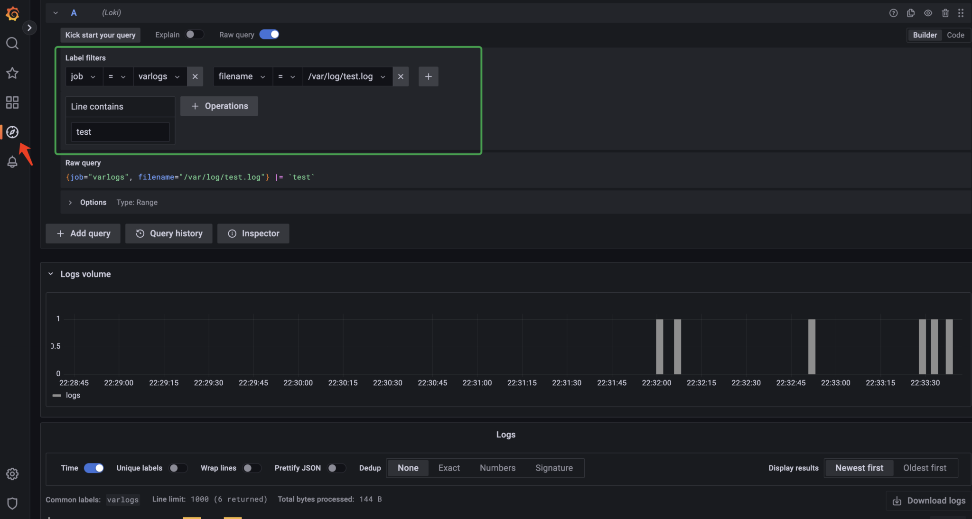This screenshot has width=972, height=519.
Task: Open the Explore compass icon in sidebar
Action: tap(12, 132)
